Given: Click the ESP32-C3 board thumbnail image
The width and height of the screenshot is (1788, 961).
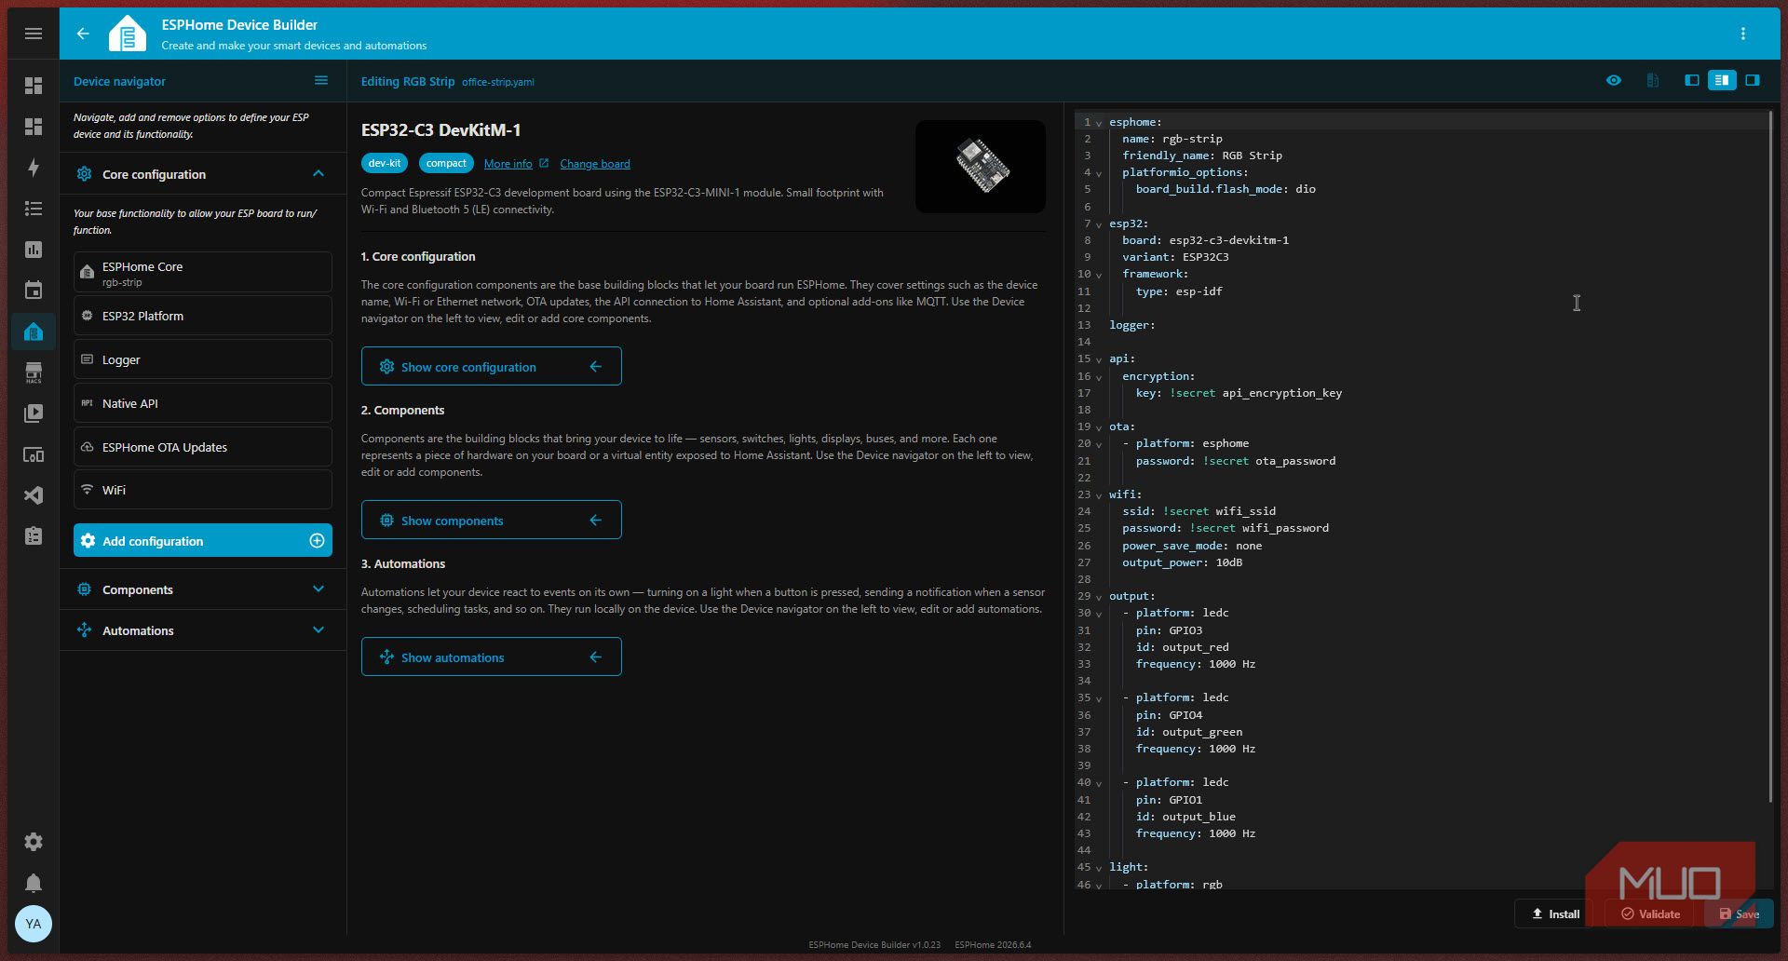Looking at the screenshot, I should [x=981, y=167].
